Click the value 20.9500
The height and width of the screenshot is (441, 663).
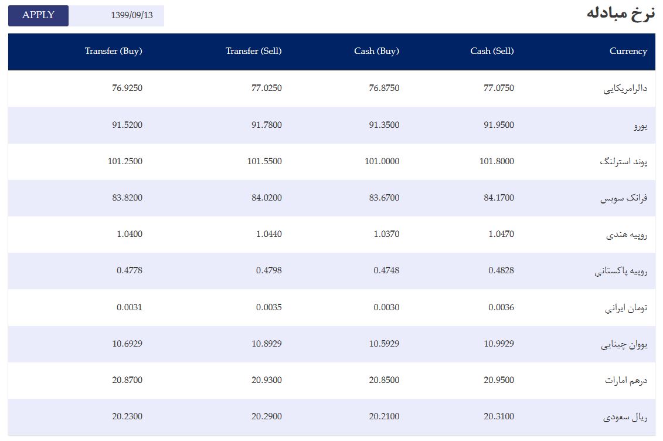499,380
